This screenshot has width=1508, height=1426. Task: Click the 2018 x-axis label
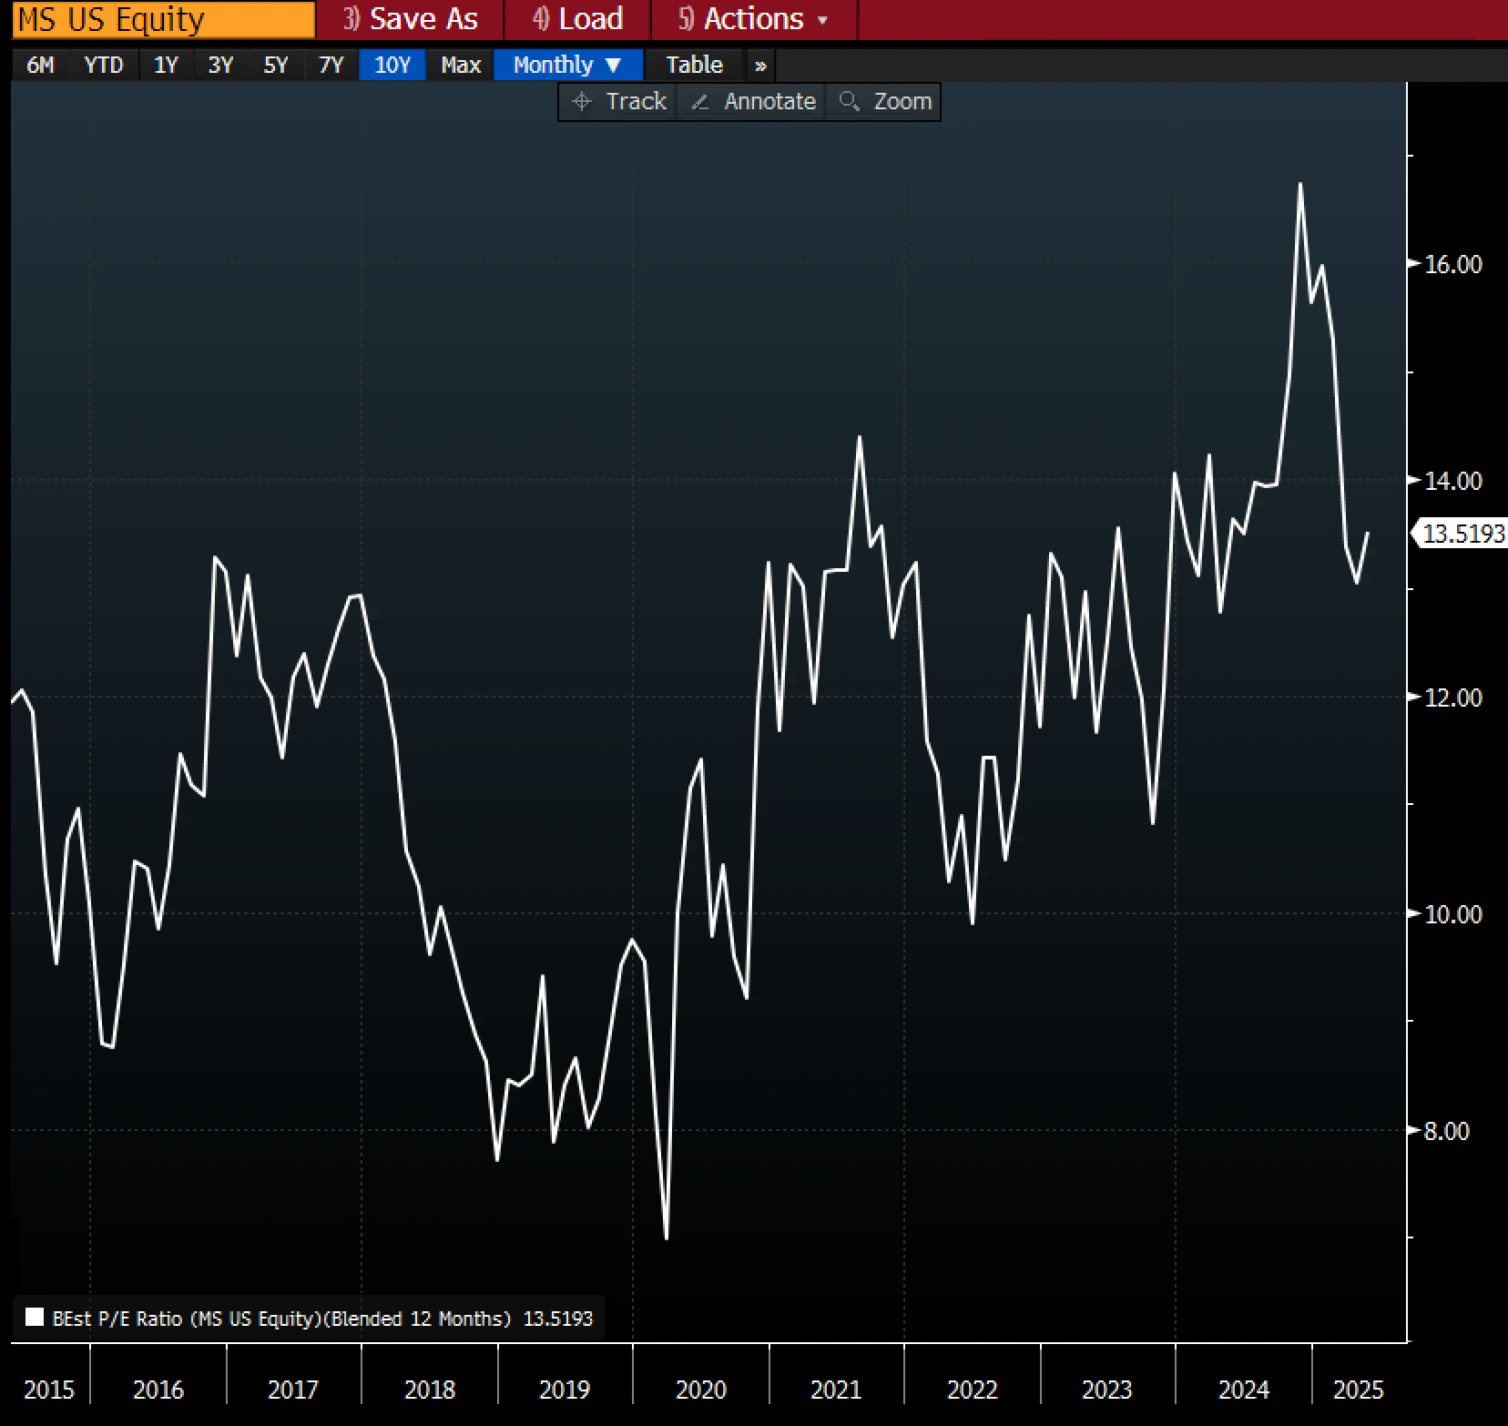pos(430,1390)
